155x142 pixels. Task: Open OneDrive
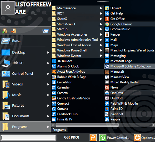point(130,93)
